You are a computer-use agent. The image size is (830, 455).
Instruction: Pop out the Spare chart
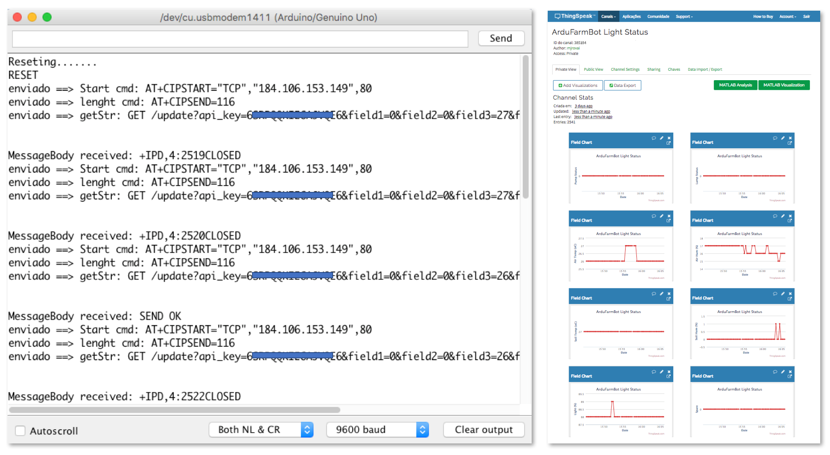790,377
